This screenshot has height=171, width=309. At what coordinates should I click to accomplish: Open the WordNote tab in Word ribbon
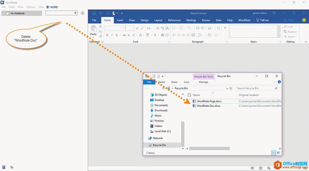coord(245,20)
